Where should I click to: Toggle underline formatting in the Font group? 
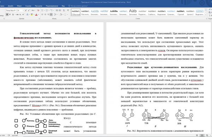(x=13, y=14)
